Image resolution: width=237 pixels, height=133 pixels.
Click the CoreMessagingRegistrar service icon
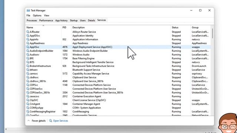tap(28, 112)
